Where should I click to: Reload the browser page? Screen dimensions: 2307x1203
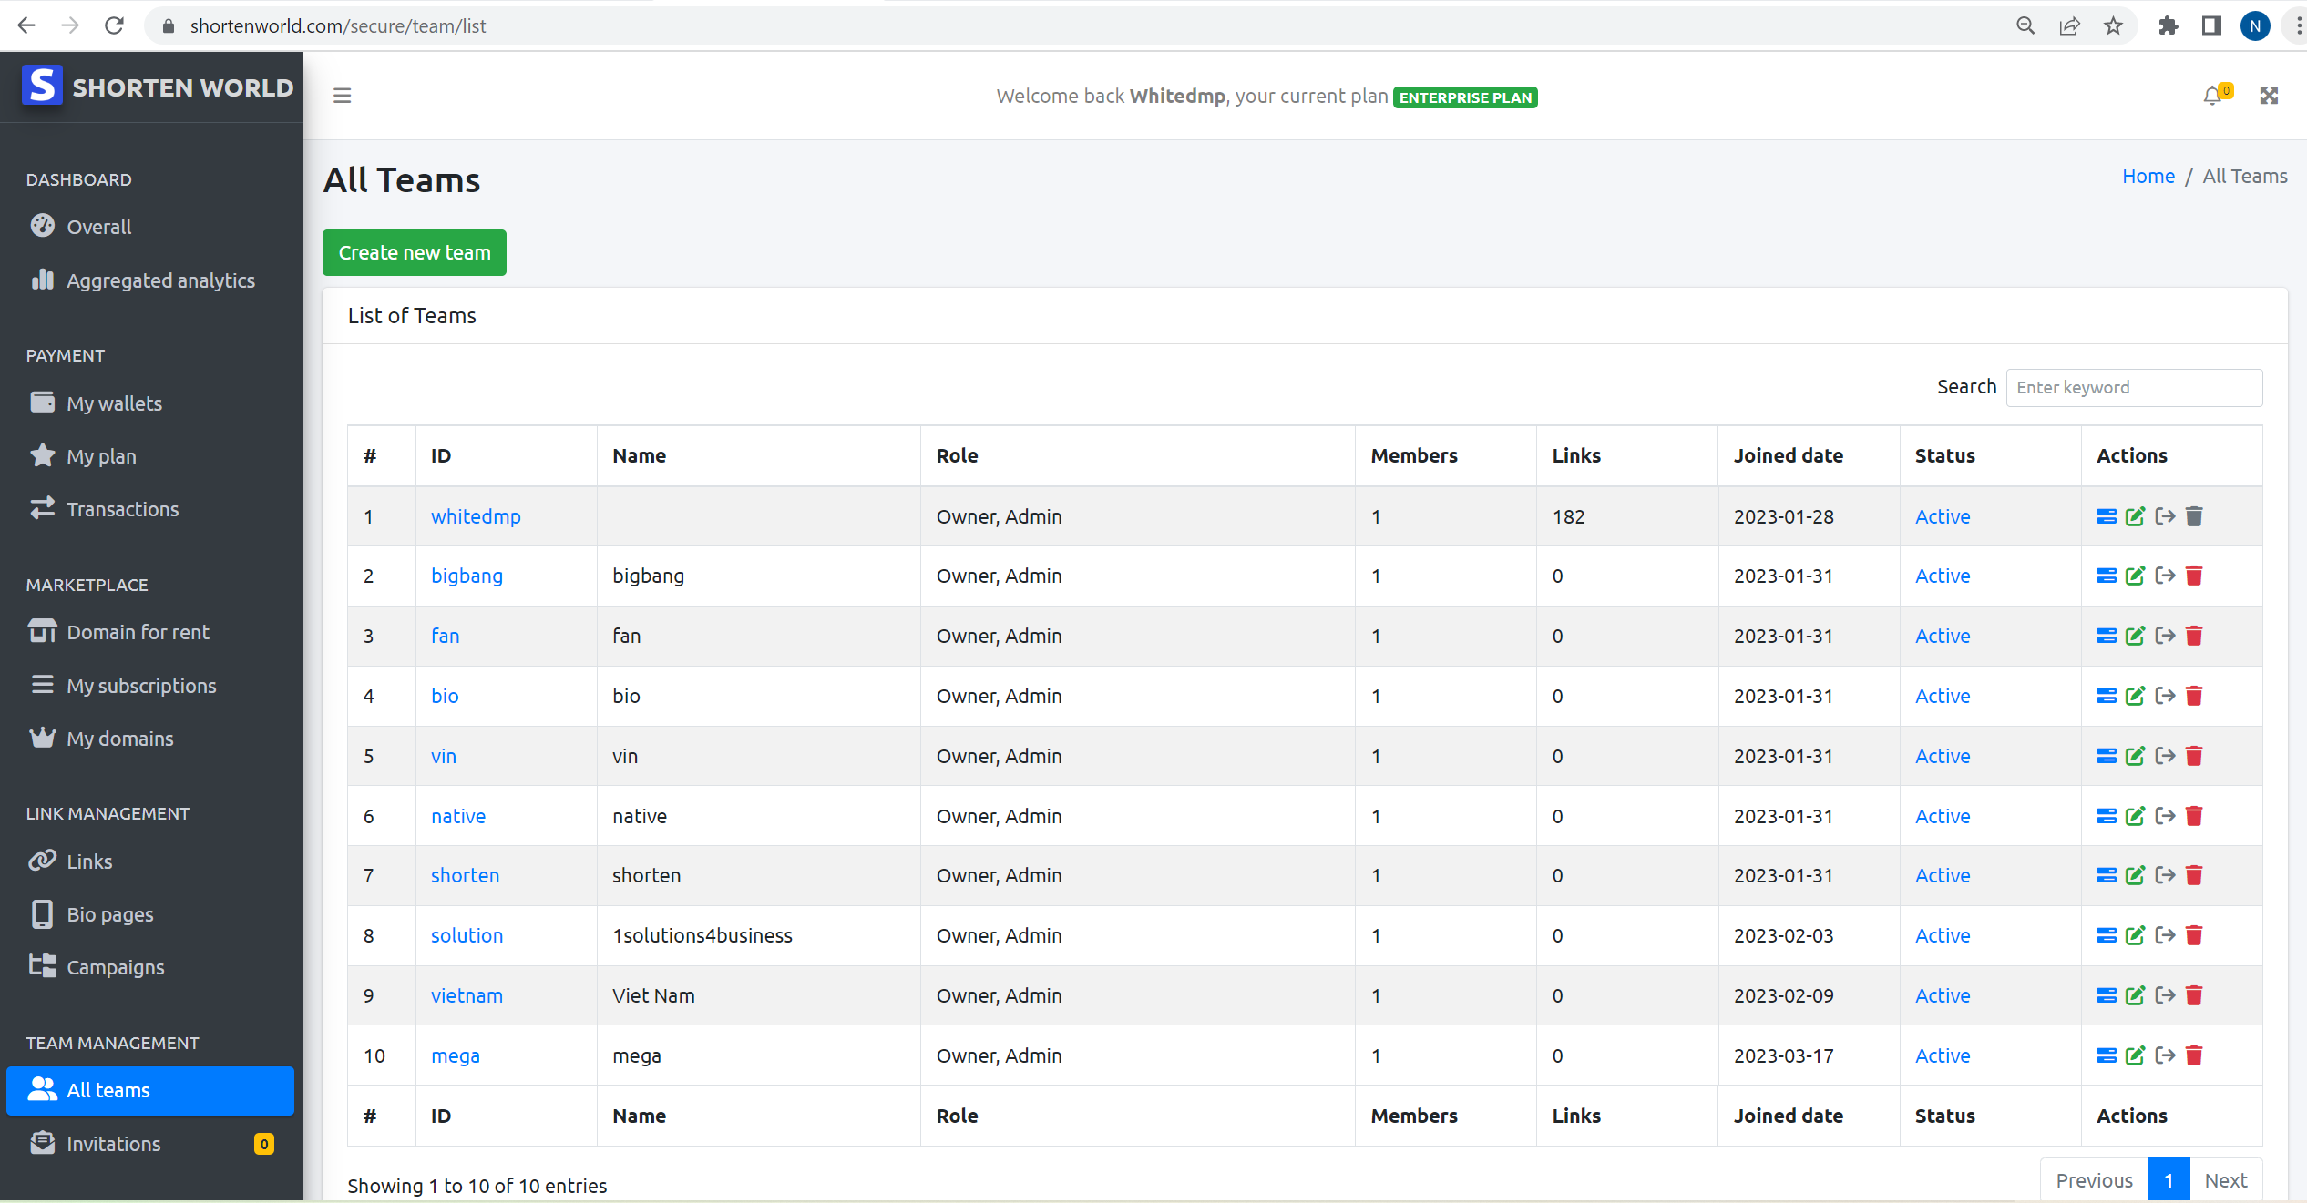(x=114, y=25)
